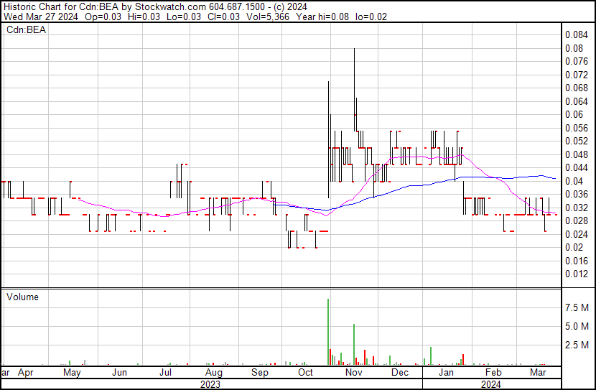Select the 'Lo=0.03' low value
The height and width of the screenshot is (390, 596).
[x=184, y=17]
